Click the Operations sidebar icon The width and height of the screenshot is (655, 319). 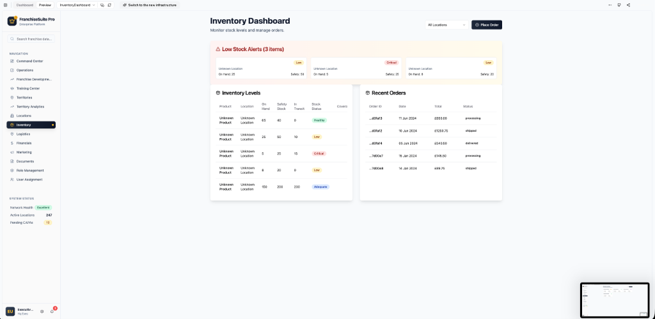12,70
